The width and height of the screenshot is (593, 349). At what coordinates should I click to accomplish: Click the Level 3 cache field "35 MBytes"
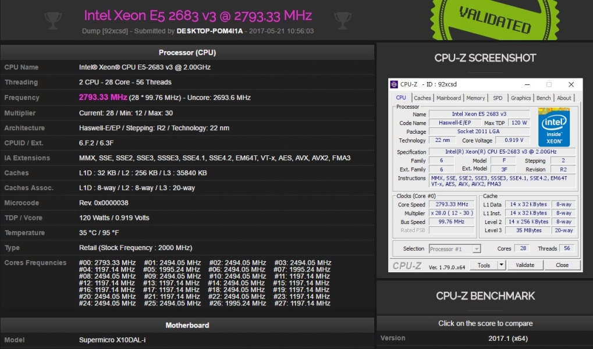528,230
